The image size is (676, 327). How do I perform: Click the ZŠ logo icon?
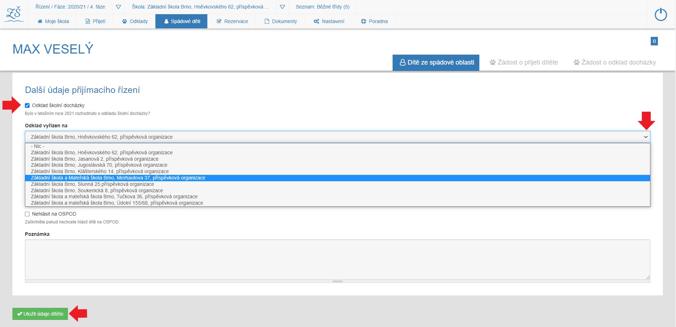14,15
